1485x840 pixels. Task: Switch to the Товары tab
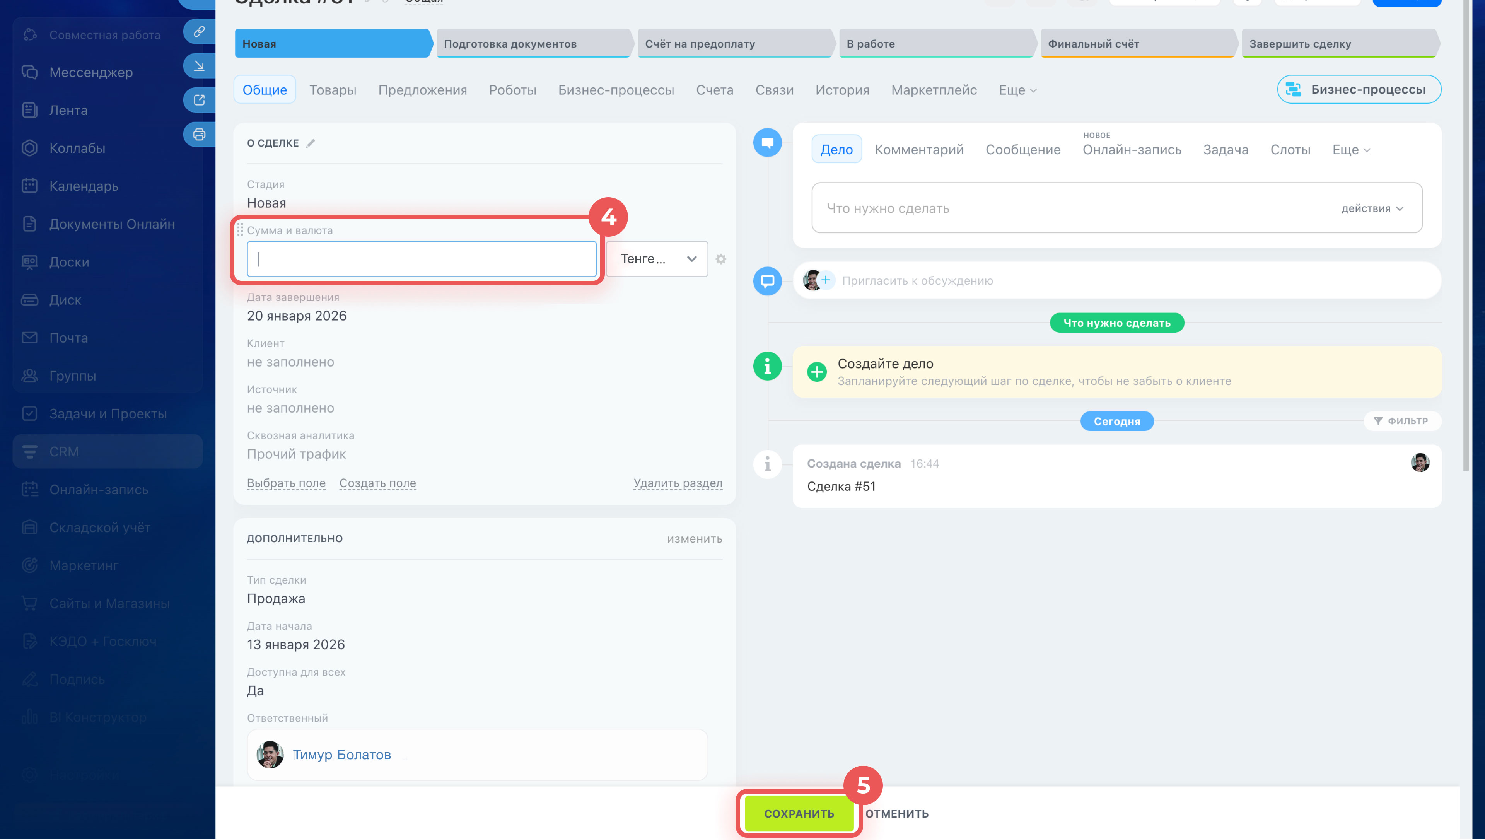click(x=332, y=90)
